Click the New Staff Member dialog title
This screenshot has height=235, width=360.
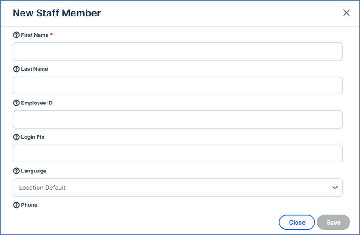[x=57, y=13]
